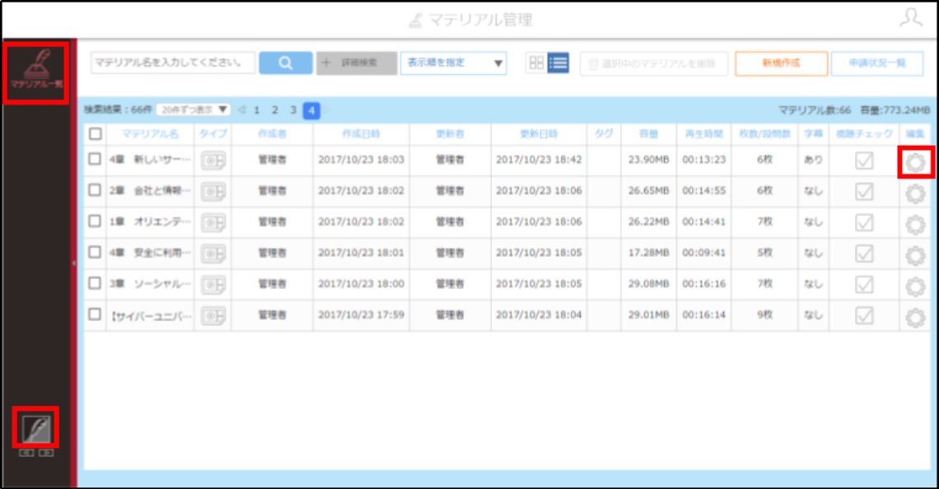Select checkbox for 4章 安全に利用 row
The width and height of the screenshot is (939, 489).
click(x=95, y=252)
